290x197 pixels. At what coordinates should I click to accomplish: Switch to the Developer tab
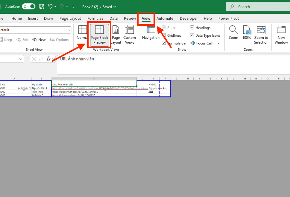(x=189, y=19)
